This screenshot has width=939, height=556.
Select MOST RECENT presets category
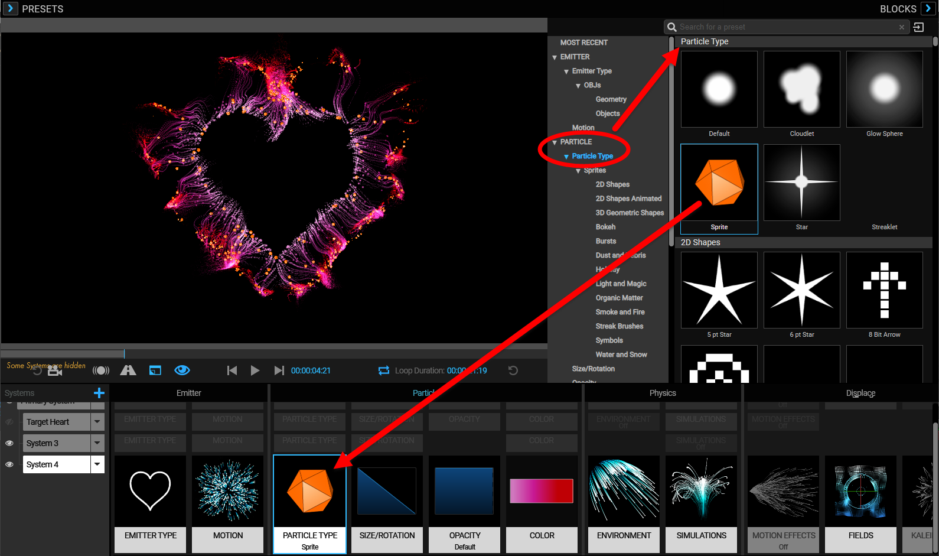point(583,43)
